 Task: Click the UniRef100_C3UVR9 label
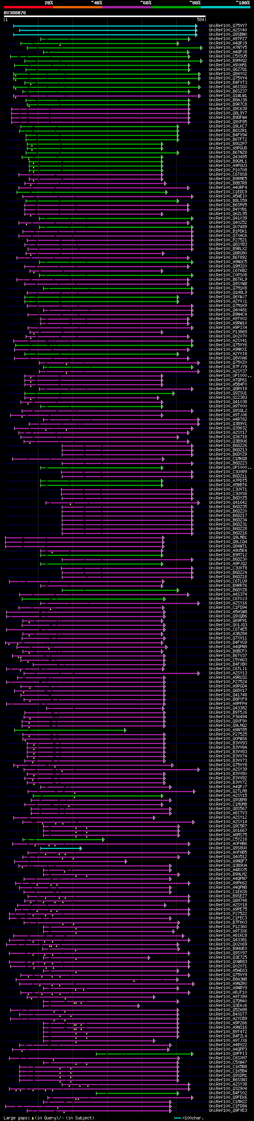[x=228, y=472]
